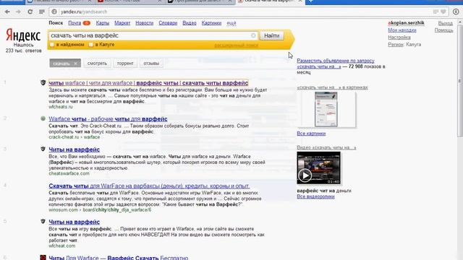Screen dimensions: 463x260
Task: Open the 'Все видеоролики' link
Action: click(315, 196)
